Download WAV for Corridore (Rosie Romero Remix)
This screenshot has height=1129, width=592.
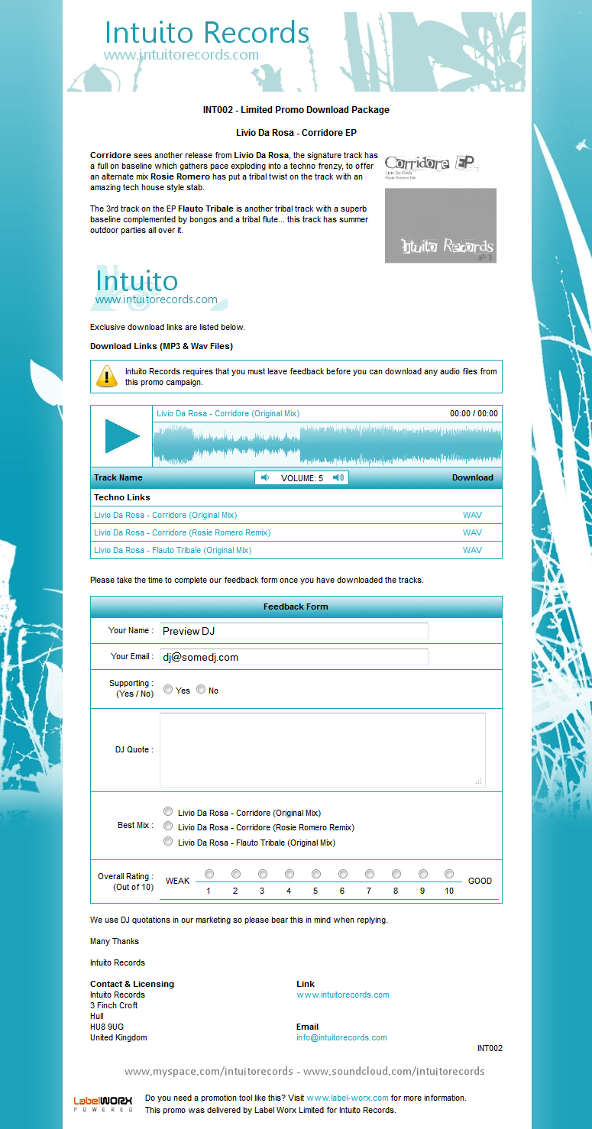click(472, 532)
